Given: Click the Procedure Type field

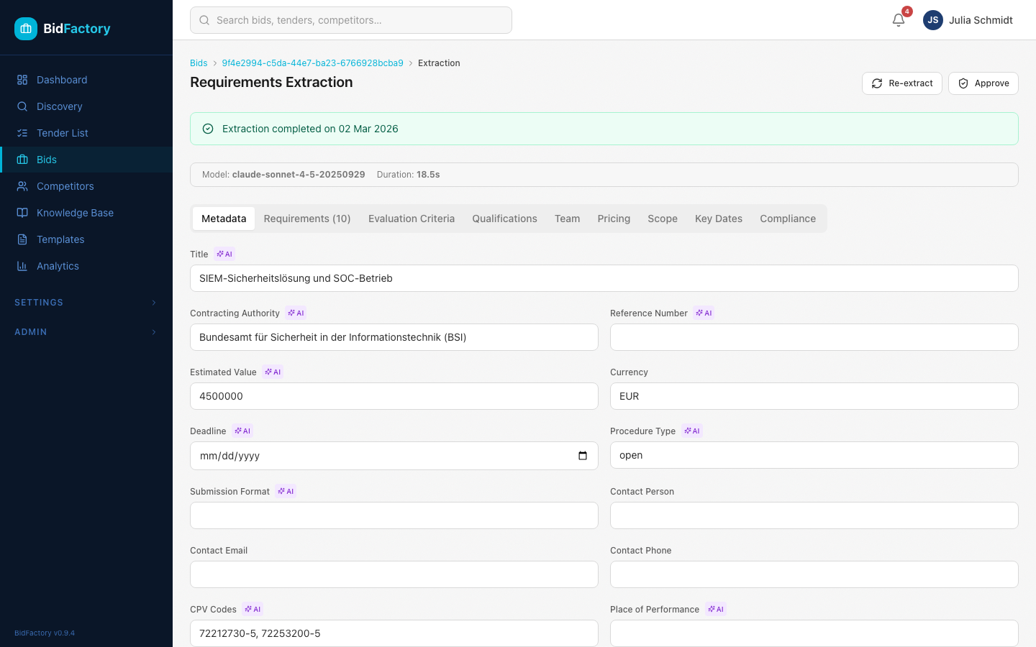Looking at the screenshot, I should (x=814, y=455).
